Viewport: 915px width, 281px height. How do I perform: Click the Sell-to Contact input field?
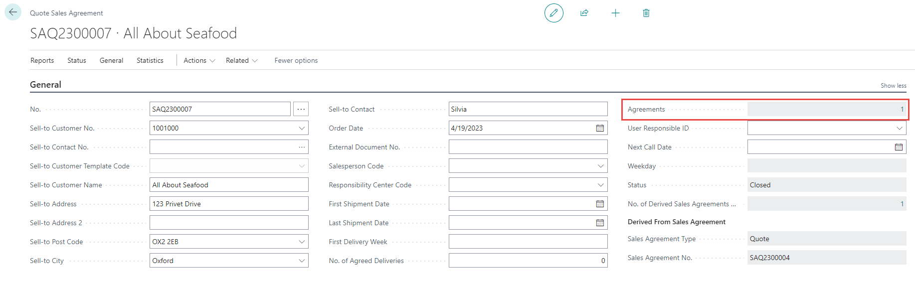[528, 109]
